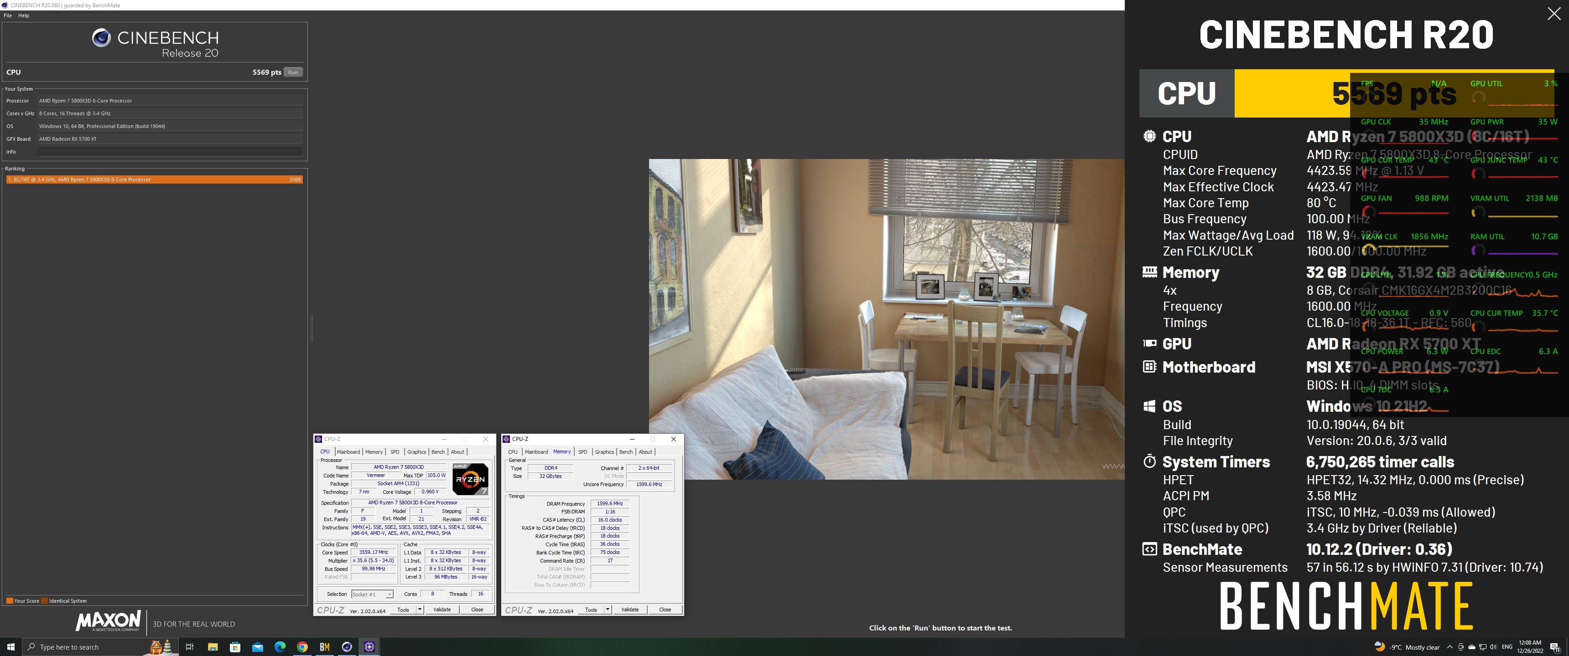This screenshot has height=656, width=1569.
Task: Click the Your Score orange legend swatch
Action: (9, 600)
